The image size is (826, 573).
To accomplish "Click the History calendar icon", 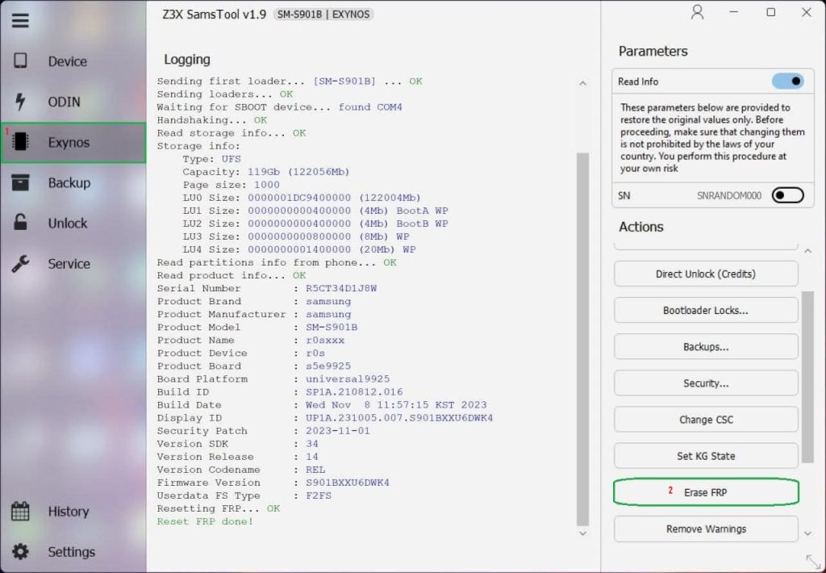I will (20, 511).
